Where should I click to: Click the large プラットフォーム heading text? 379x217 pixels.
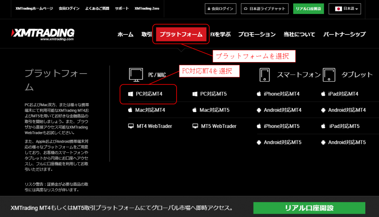[x=56, y=80]
